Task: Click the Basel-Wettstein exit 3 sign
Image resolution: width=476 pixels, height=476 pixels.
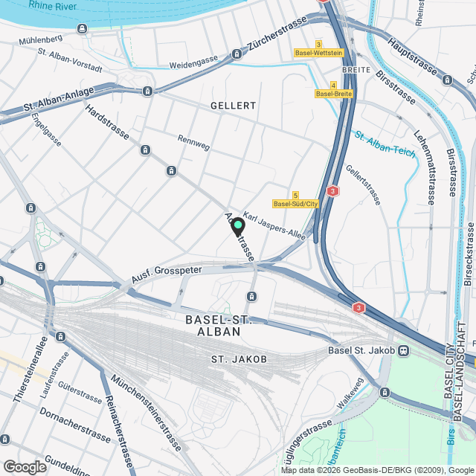Action: pyautogui.click(x=319, y=49)
